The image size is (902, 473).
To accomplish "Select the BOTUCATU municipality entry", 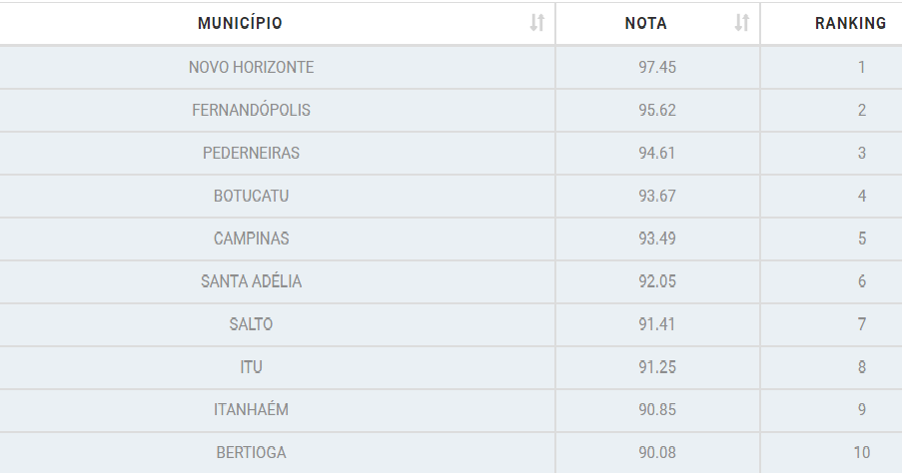I will tap(251, 197).
